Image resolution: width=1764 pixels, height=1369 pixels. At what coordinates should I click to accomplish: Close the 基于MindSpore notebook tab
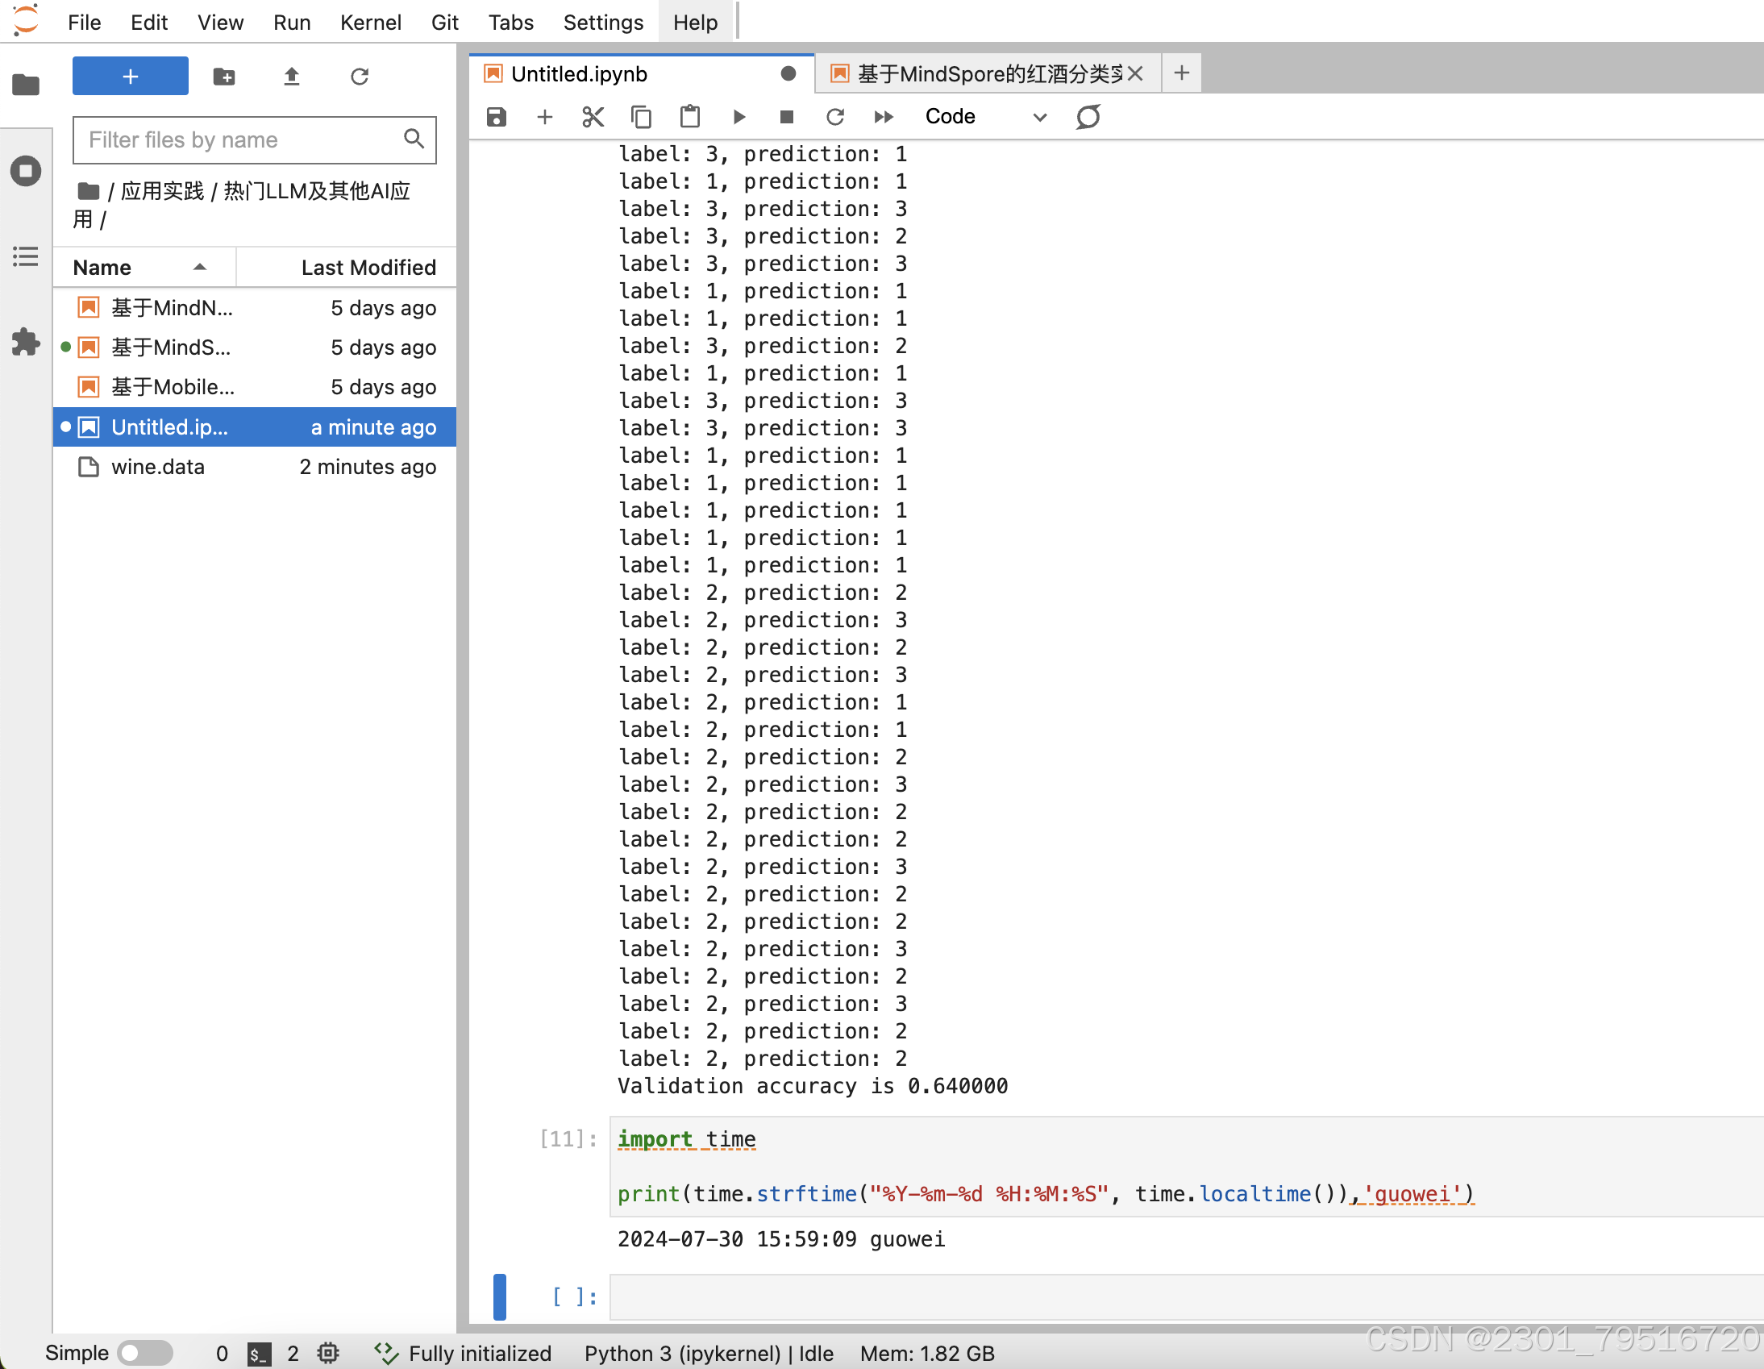1135,74
